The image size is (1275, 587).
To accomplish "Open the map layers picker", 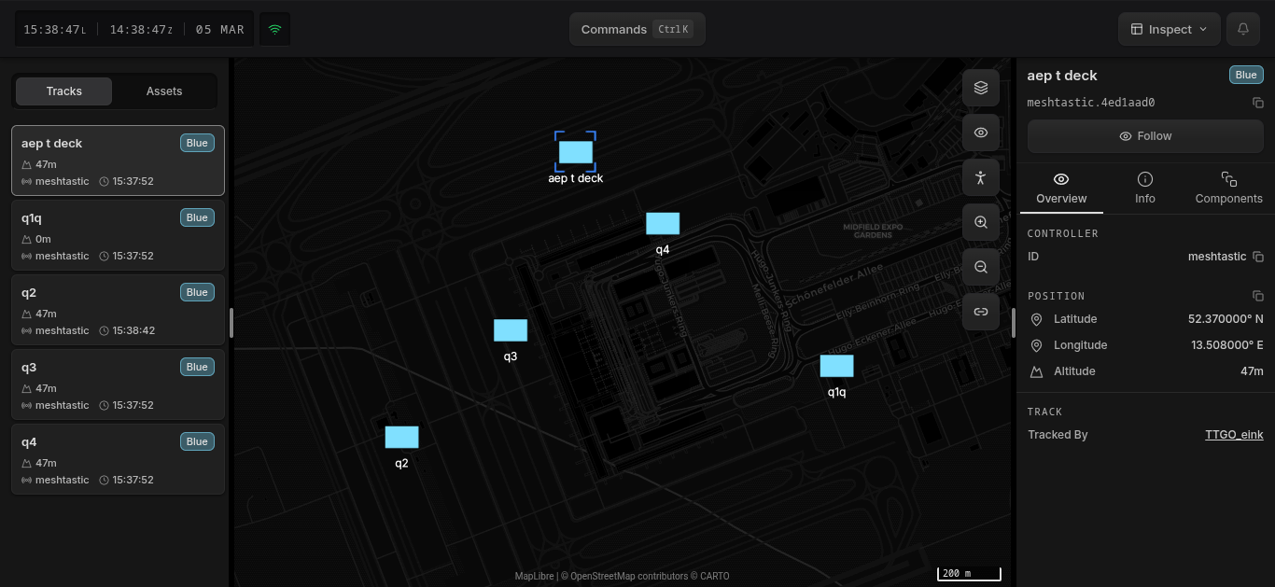I will 980,87.
